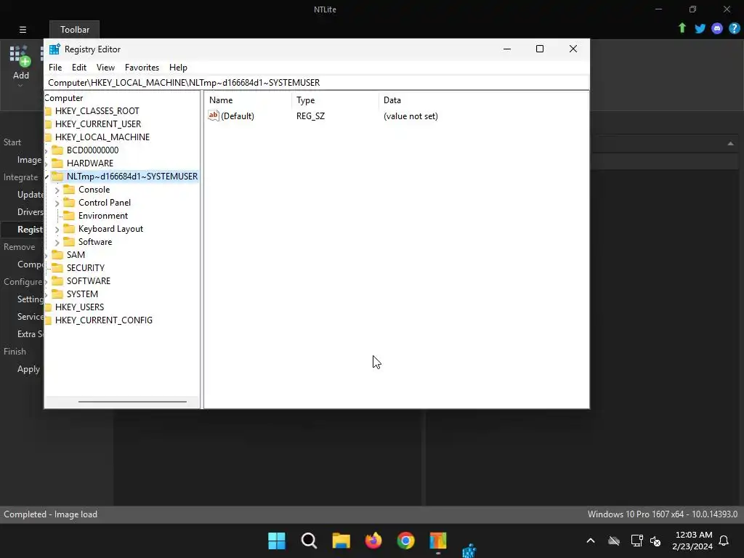Click the muted volume tray icon
This screenshot has width=744, height=558.
click(x=655, y=541)
